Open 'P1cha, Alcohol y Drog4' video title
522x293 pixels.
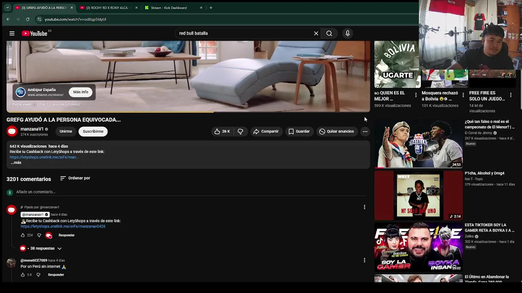(x=484, y=173)
